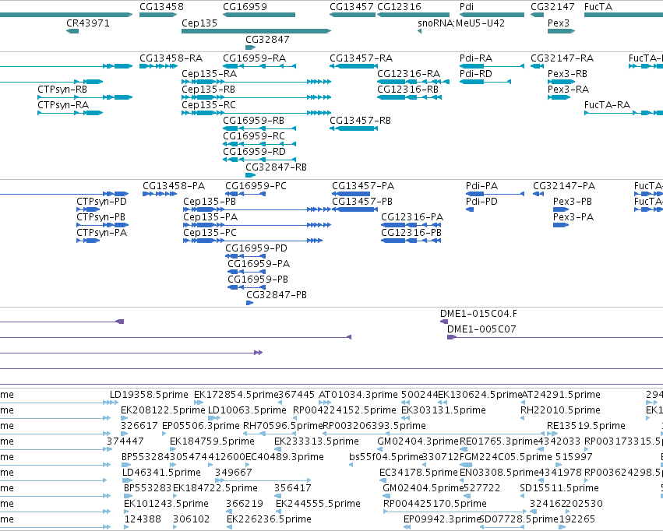Select the CG12316 gene label
The height and width of the screenshot is (531, 663).
(399, 7)
